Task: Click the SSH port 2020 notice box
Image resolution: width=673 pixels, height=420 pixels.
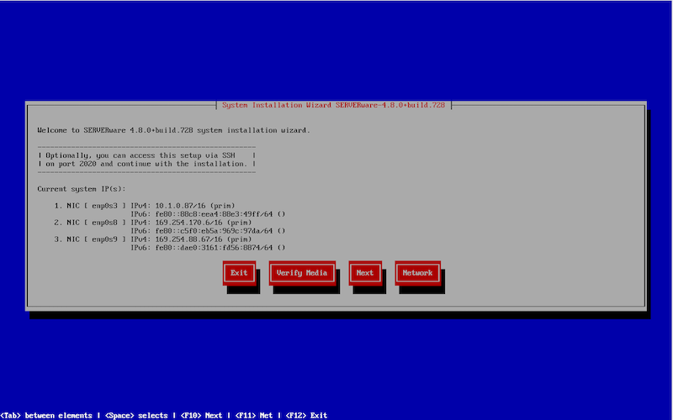Action: pyautogui.click(x=147, y=160)
